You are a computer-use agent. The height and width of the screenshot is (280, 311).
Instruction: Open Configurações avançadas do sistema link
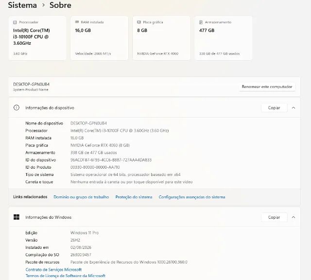192,197
